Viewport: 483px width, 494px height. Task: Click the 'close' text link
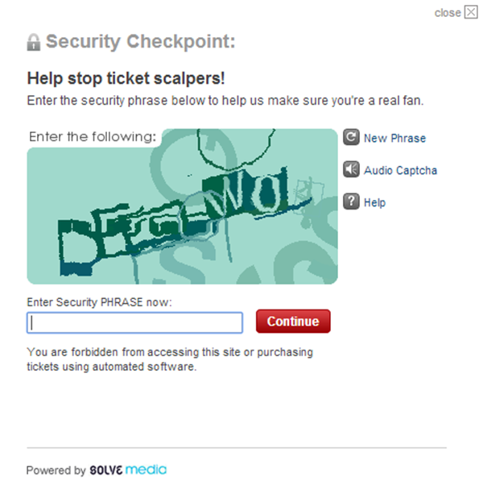pos(448,13)
